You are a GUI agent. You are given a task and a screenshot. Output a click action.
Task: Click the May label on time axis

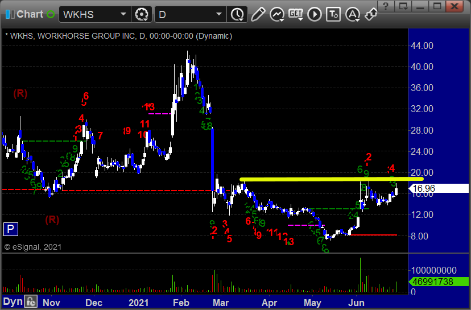pos(312,303)
